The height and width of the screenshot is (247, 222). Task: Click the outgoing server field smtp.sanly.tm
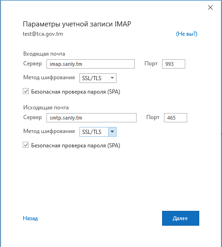(x=91, y=118)
